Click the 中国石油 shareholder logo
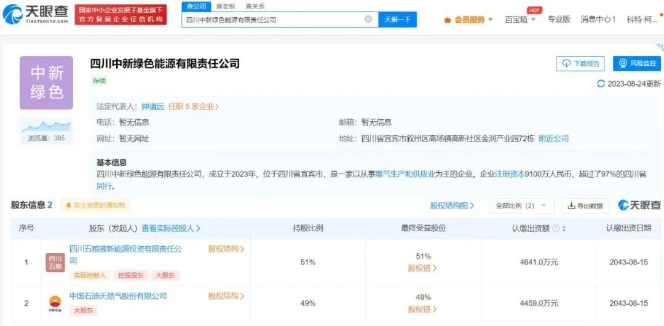This screenshot has width=664, height=326. tap(55, 303)
